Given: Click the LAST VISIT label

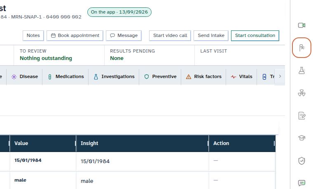Looking at the screenshot, I should pos(214,51).
